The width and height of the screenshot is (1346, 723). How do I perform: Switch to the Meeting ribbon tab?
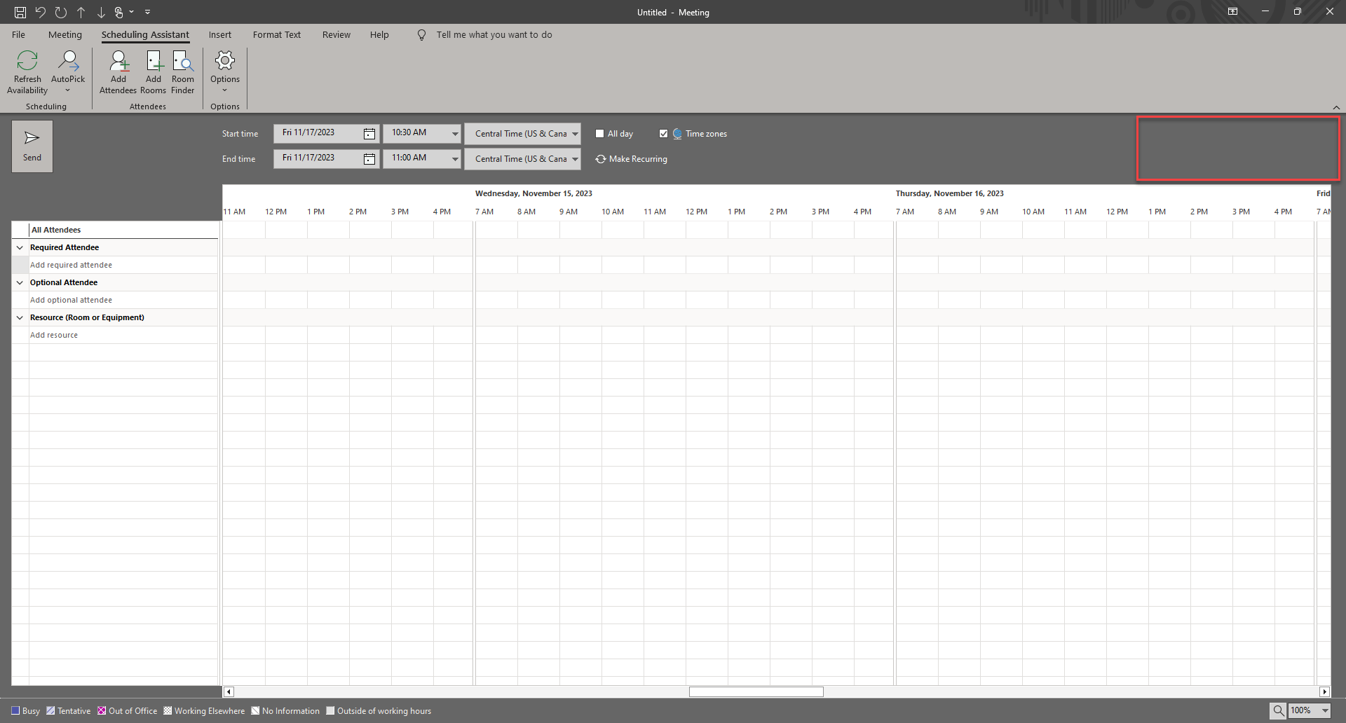coord(64,34)
